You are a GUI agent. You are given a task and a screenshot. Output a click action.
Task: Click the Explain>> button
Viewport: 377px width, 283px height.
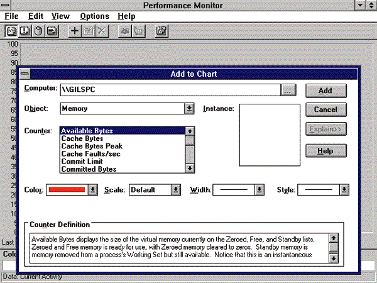click(x=325, y=129)
